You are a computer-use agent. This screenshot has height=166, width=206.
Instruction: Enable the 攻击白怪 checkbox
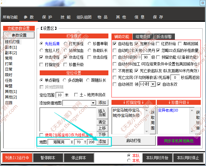click(x=89, y=57)
